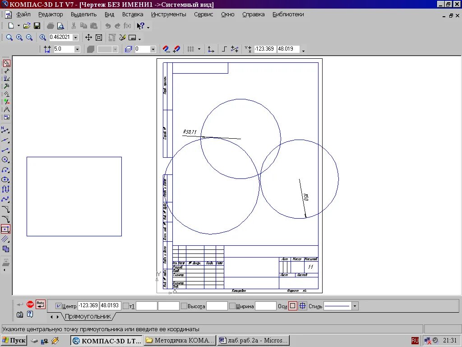This screenshot has width=462, height=347.
Task: Toggle the т1 checkbox
Action: (126, 306)
